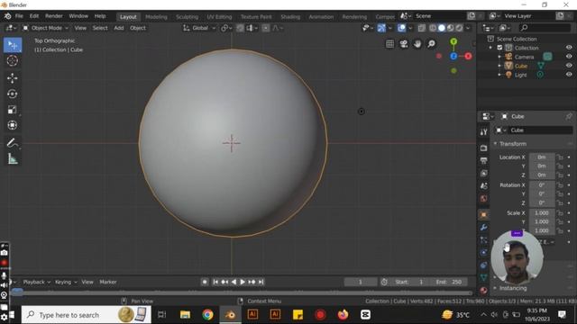577x324 pixels.
Task: Switch to the Shading workspace tab
Action: pos(290,17)
